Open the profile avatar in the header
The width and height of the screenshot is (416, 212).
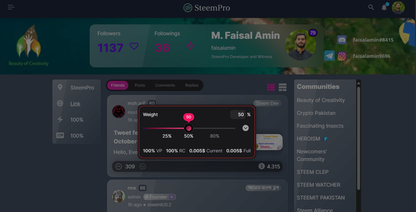tap(398, 7)
